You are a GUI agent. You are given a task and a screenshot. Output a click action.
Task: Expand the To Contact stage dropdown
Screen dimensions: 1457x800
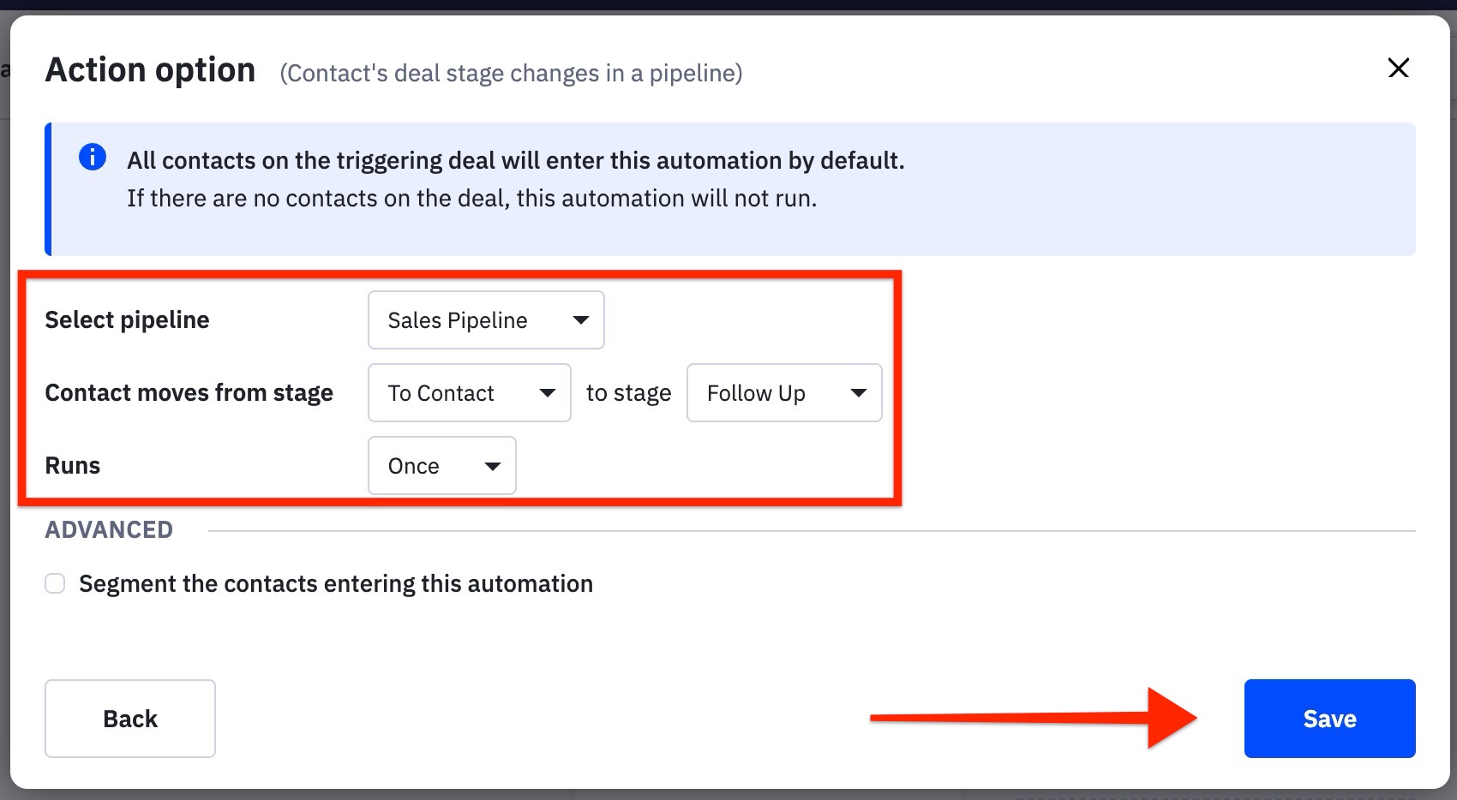point(469,393)
